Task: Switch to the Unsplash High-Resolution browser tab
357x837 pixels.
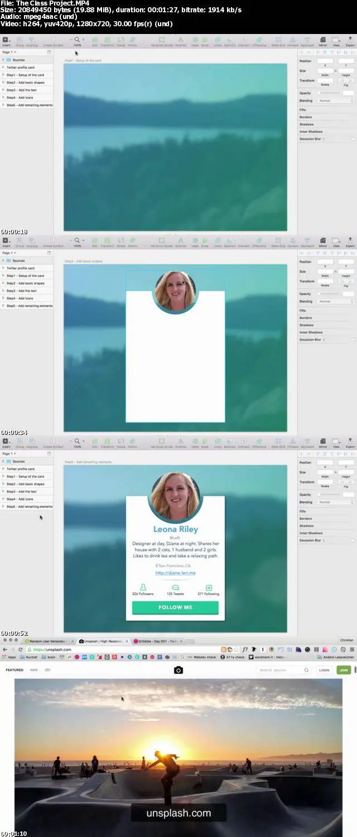Action: coord(103,641)
